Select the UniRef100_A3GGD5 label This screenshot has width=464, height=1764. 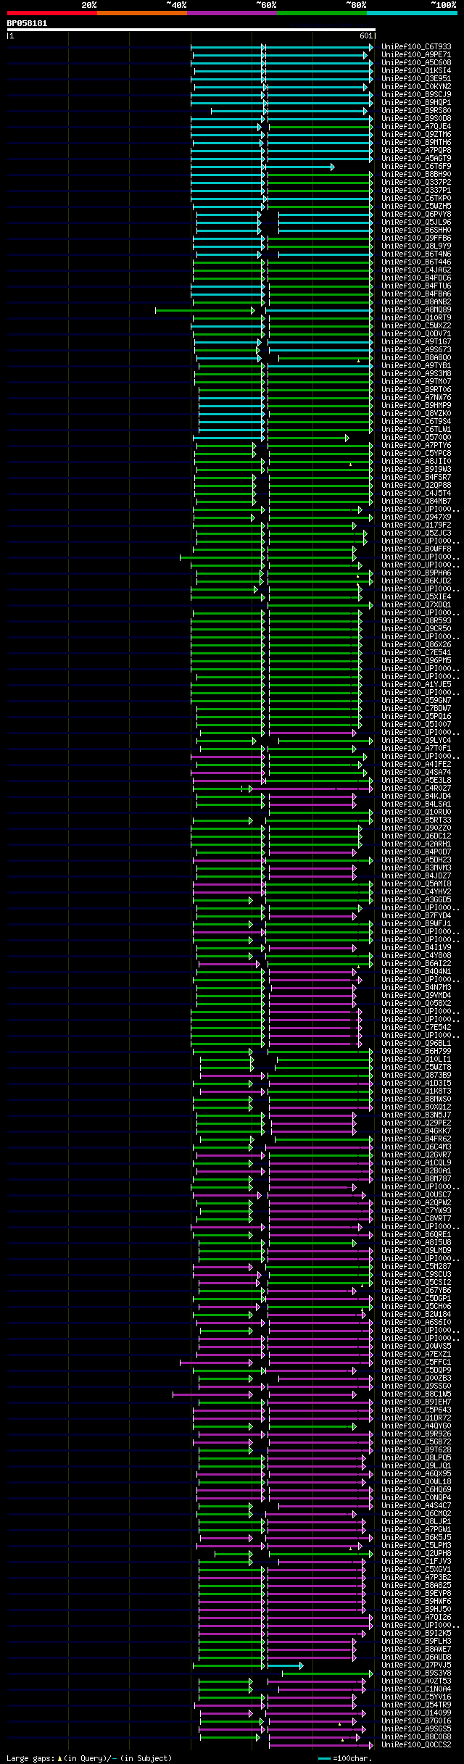coord(416,900)
